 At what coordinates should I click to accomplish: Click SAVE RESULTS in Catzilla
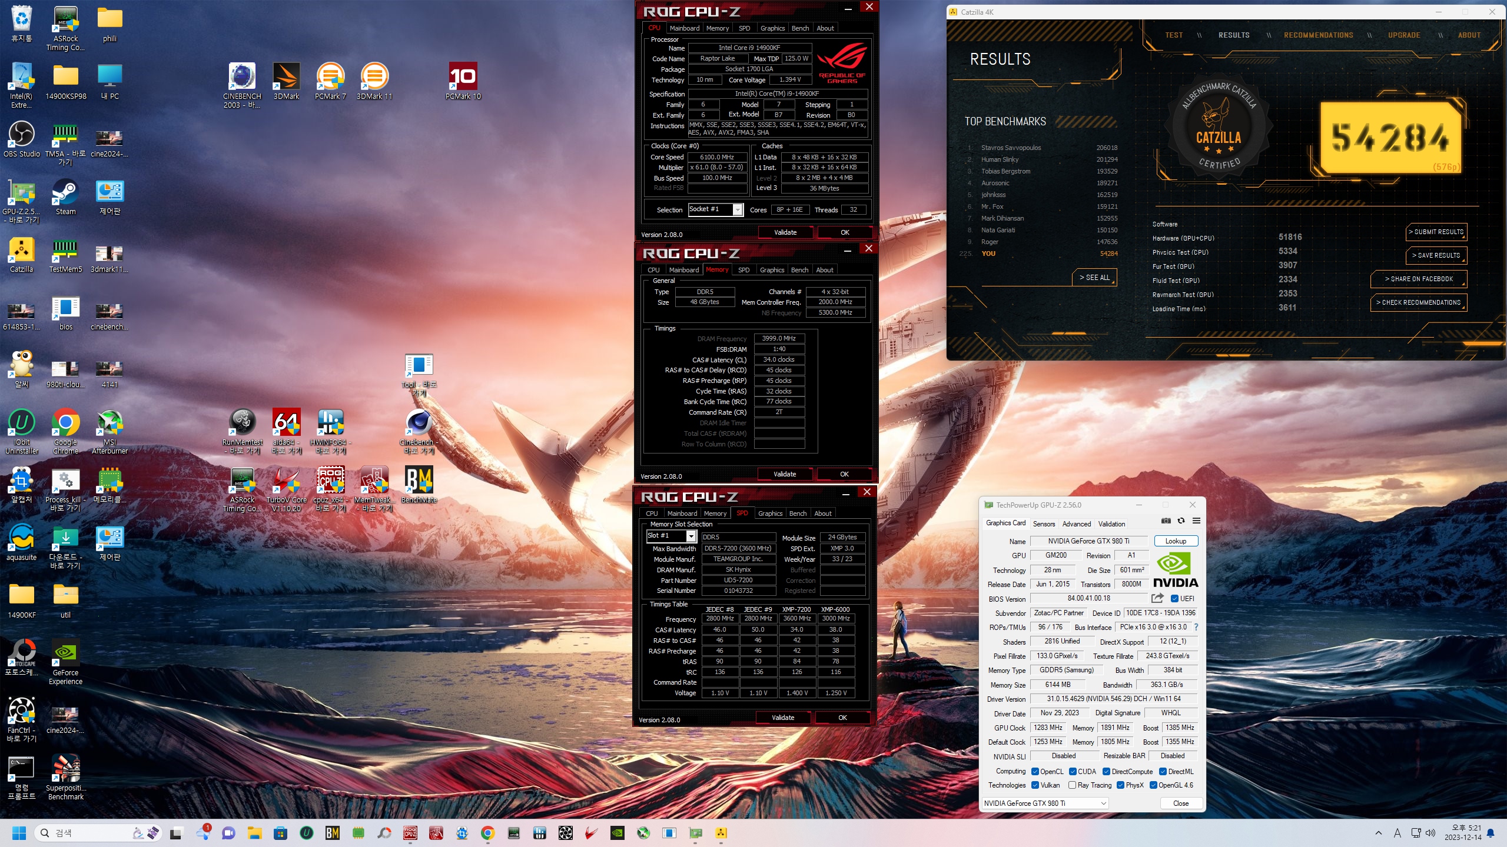click(x=1436, y=255)
